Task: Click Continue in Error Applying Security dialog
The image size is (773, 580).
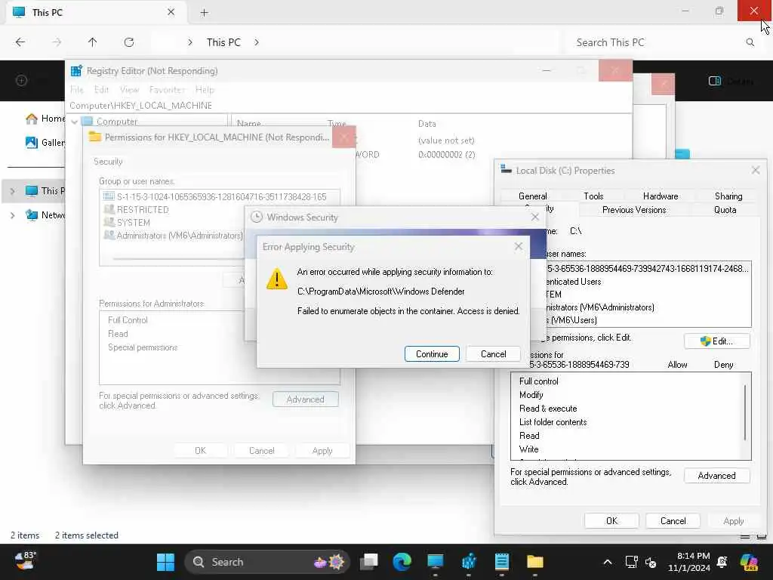Action: [x=432, y=353]
